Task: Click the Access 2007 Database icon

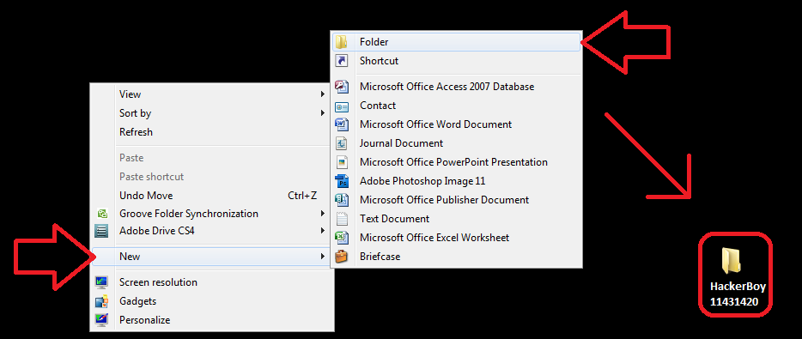Action: [x=341, y=87]
